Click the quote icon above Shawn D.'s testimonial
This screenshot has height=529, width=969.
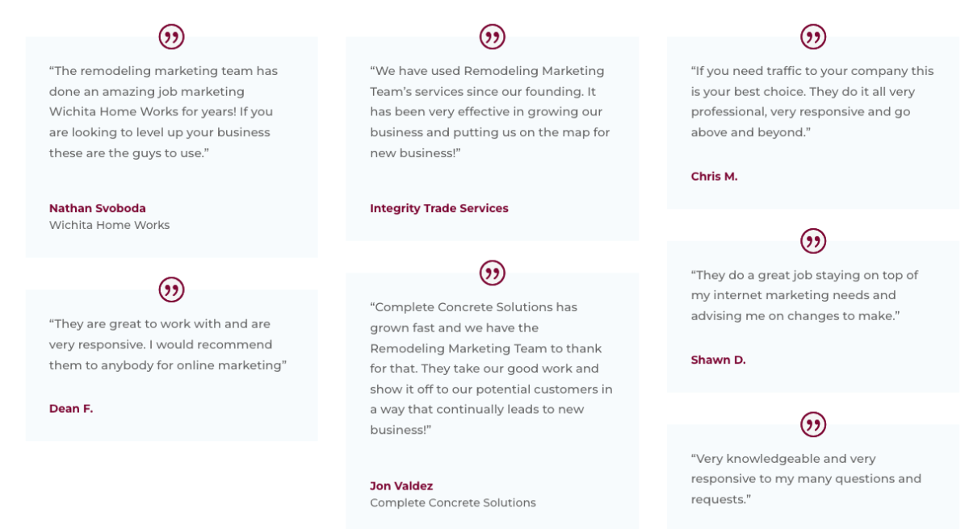pyautogui.click(x=813, y=240)
